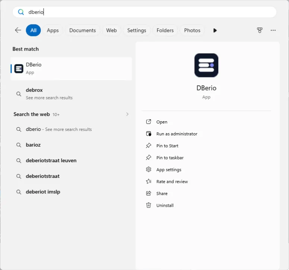This screenshot has width=289, height=270.
Task: Click the search magnifier icon in the search box
Action: pyautogui.click(x=21, y=12)
